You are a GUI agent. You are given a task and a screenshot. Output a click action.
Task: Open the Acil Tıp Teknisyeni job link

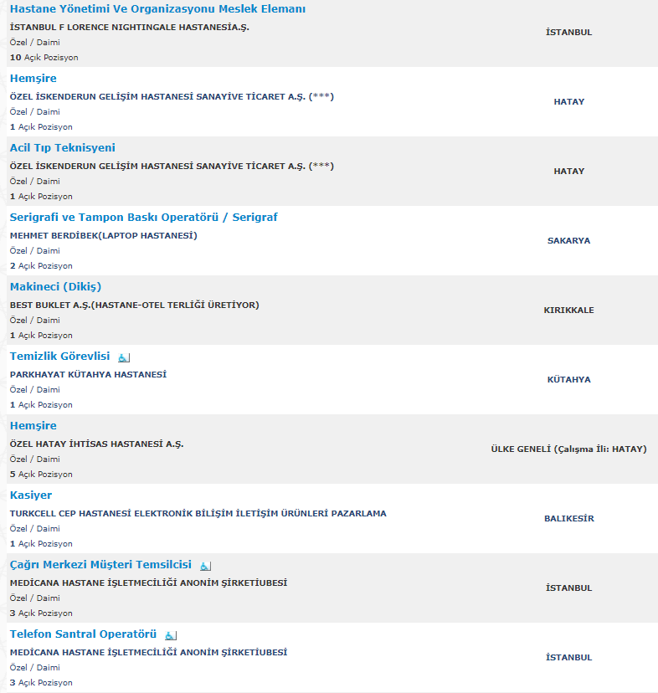pos(62,147)
